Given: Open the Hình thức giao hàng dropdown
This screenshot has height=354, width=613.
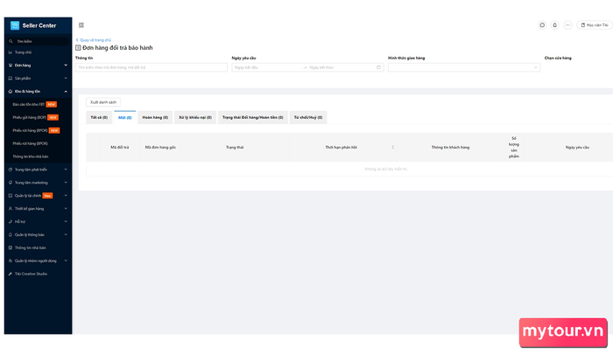Looking at the screenshot, I should (464, 67).
